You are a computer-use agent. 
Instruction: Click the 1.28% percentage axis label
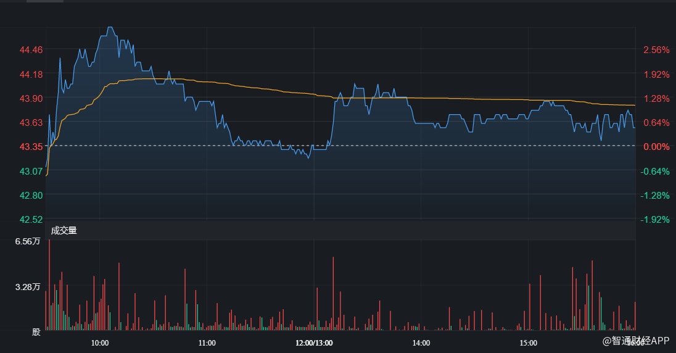(656, 99)
